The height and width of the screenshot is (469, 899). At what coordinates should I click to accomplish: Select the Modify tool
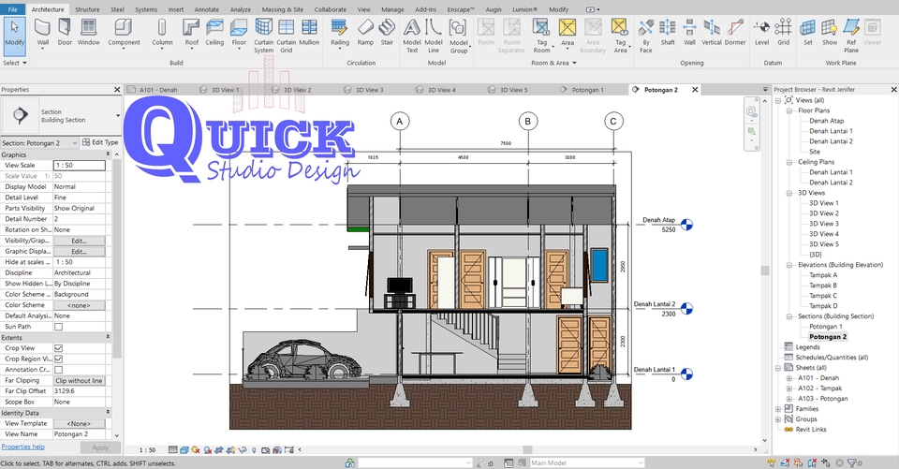[x=14, y=35]
